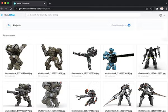Click the magnifier search icon
Screen dimensions: 168x112
28,15
